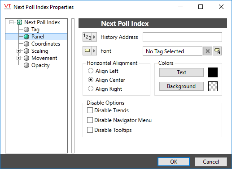Screen dimensions: 232x169
Task: Maximize the properties dialog window
Action: click(201, 7)
